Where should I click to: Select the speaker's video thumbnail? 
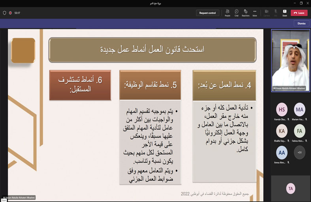coord(290,60)
